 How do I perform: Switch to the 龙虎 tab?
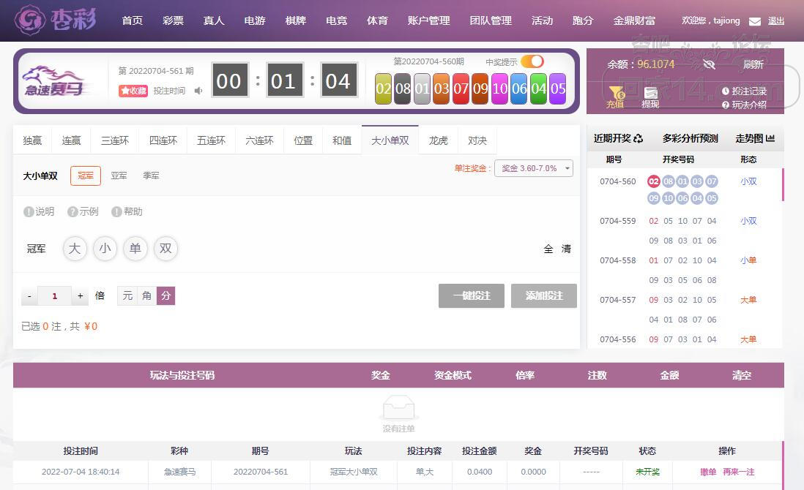[438, 140]
